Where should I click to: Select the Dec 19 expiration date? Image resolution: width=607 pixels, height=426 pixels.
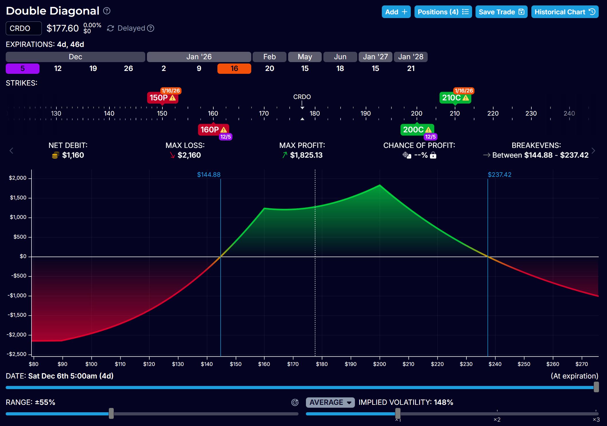point(93,69)
